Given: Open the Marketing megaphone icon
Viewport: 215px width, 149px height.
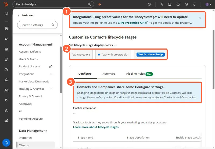Looking at the screenshot, I should [6, 39].
